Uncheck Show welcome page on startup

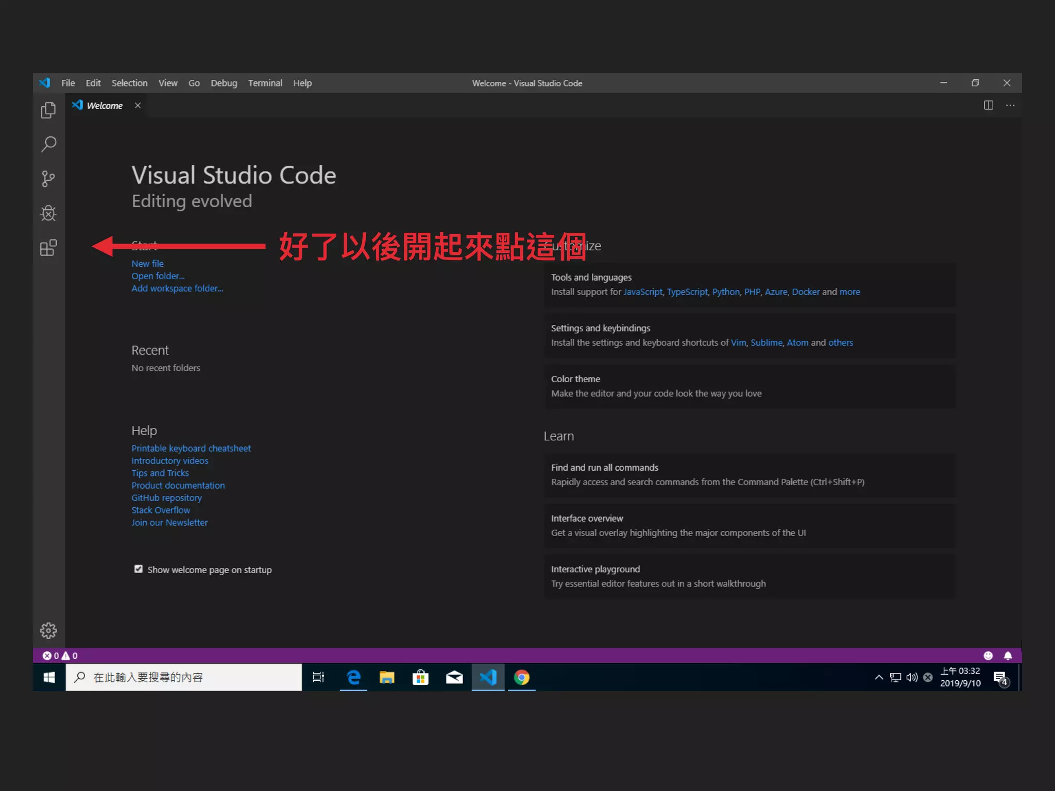pos(138,569)
